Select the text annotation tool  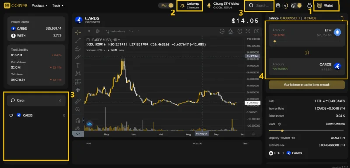pyautogui.click(x=78, y=65)
